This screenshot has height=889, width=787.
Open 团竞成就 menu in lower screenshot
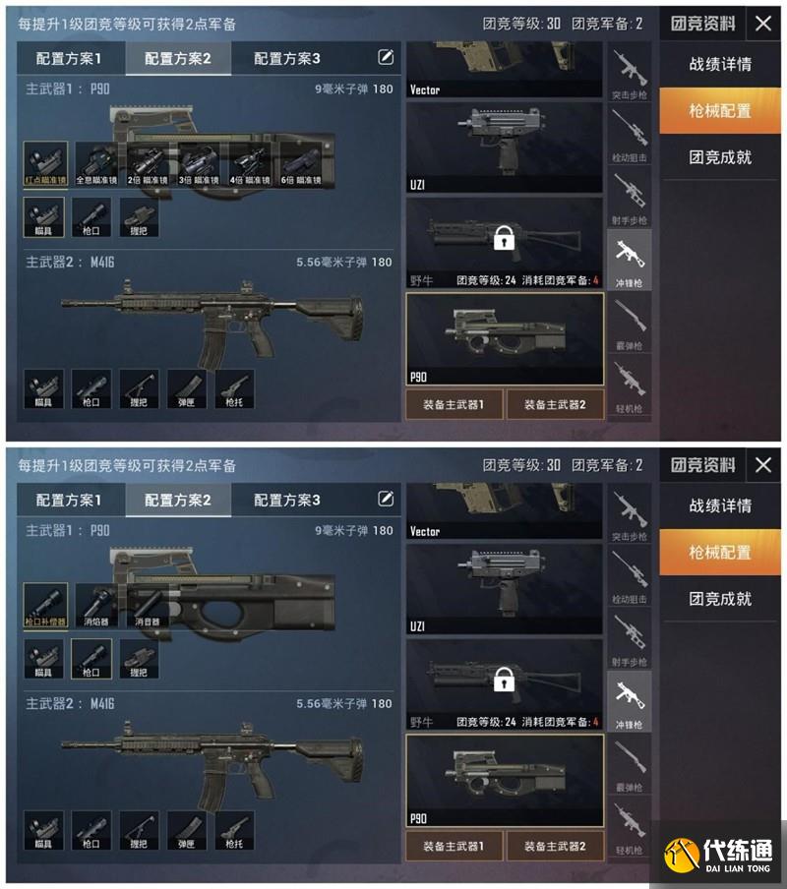[720, 599]
